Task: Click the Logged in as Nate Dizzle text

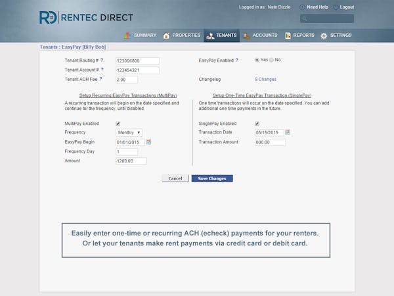Action: click(265, 7)
